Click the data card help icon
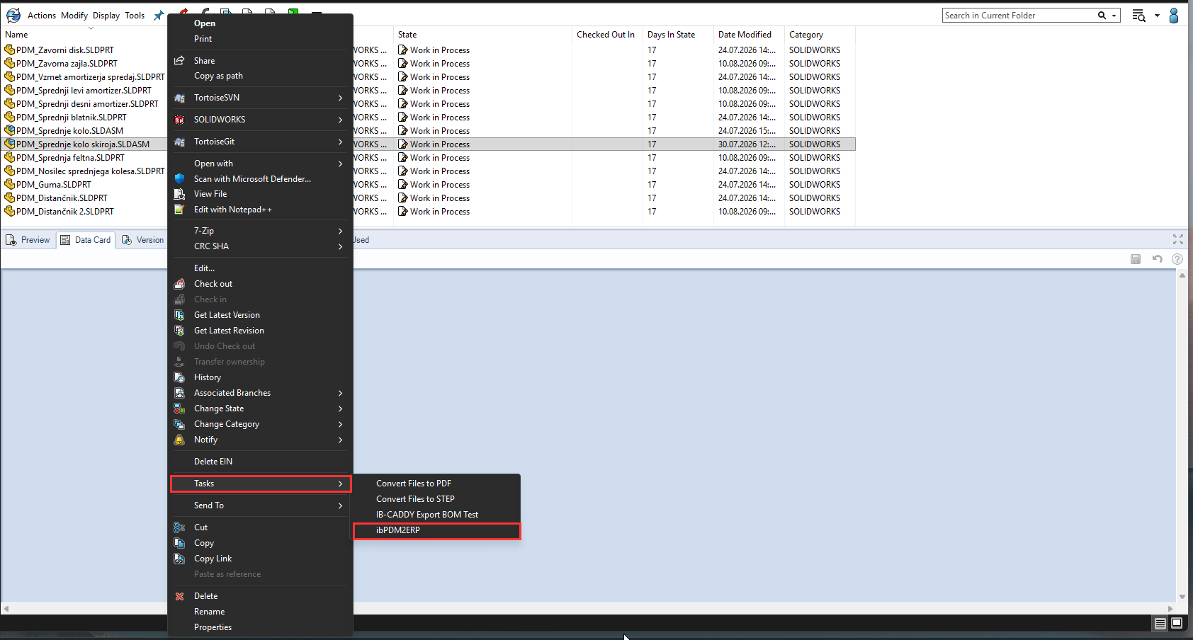This screenshot has height=640, width=1193. point(1177,259)
